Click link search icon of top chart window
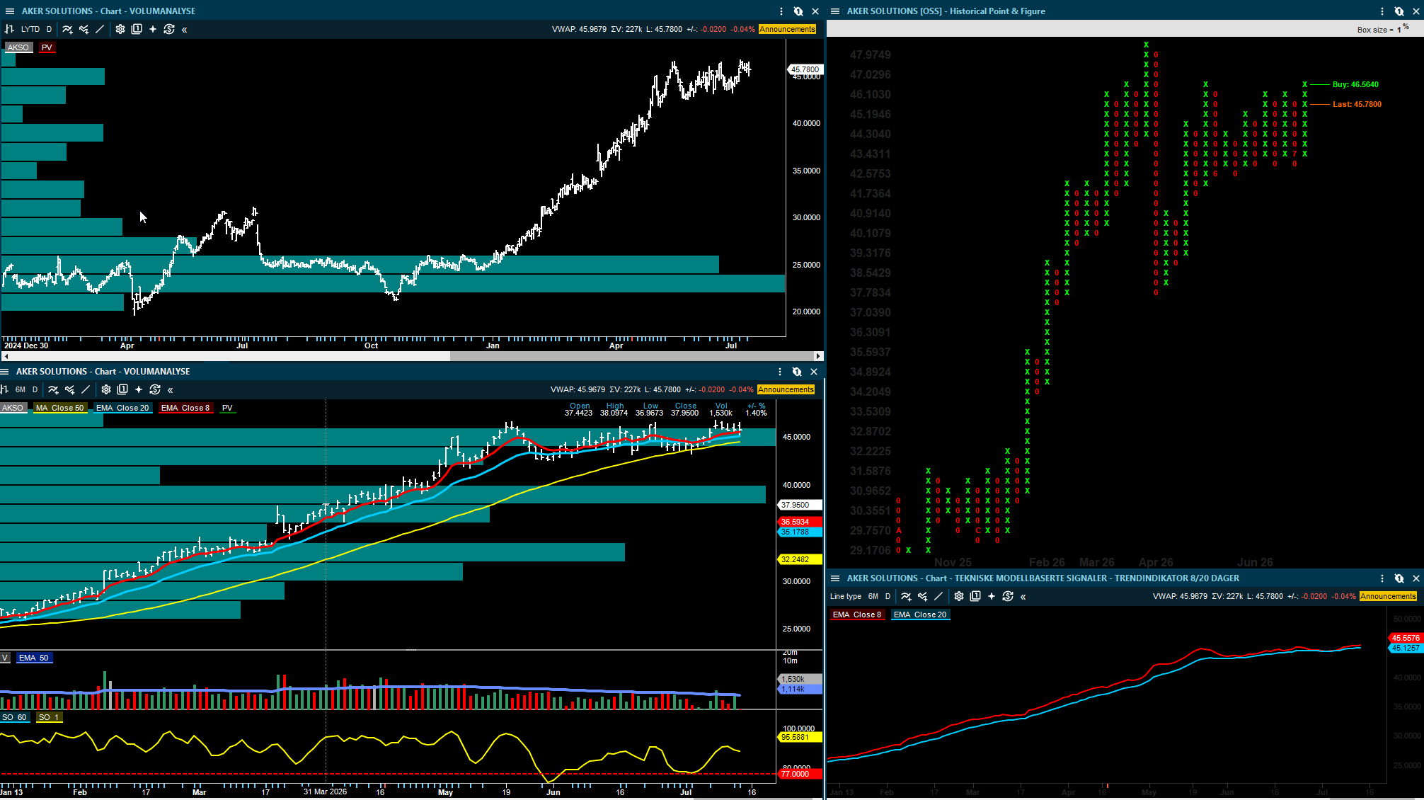The image size is (1424, 800). point(798,11)
